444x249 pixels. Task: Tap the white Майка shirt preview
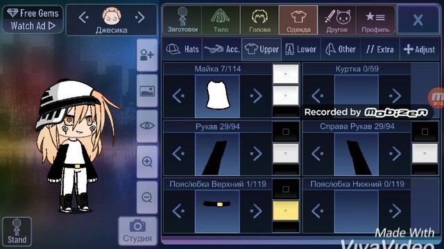pos(217,96)
